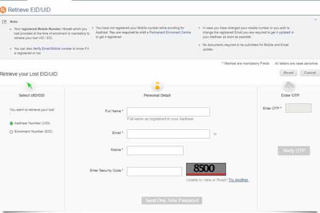Image resolution: width=320 pixels, height=213 pixels.
Task: Click the Retrieve EID/UID magnifier icon
Action: click(4, 10)
